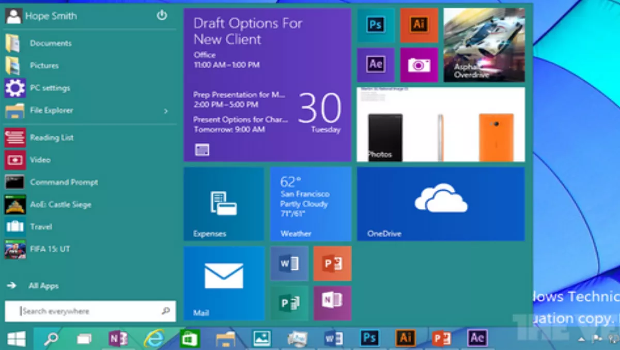
Task: Open After Effects from the taskbar
Action: 477,338
